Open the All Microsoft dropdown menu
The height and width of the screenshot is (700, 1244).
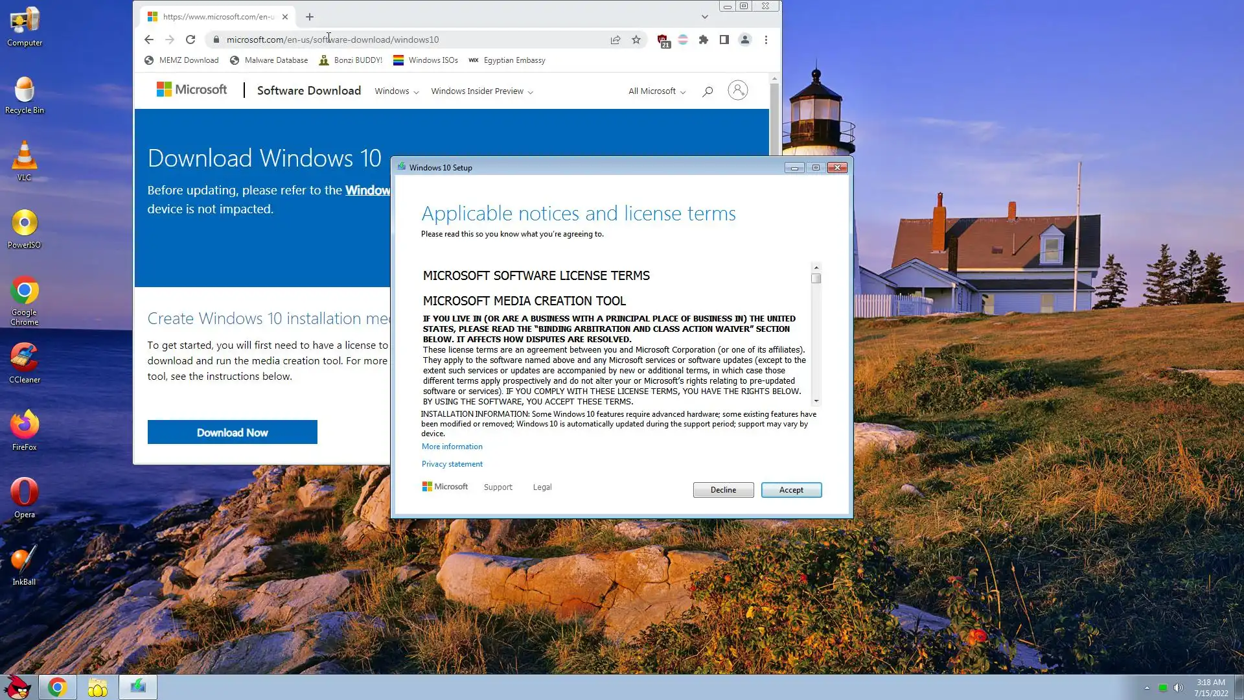click(x=656, y=91)
